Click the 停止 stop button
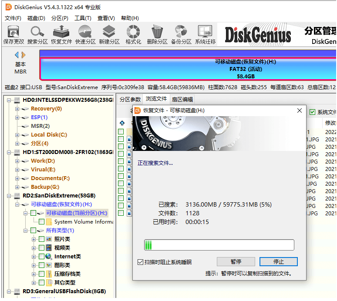Screen dimensions: 337x301 (279, 261)
